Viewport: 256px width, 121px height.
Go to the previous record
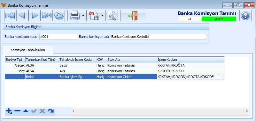pyautogui.click(x=22, y=16)
